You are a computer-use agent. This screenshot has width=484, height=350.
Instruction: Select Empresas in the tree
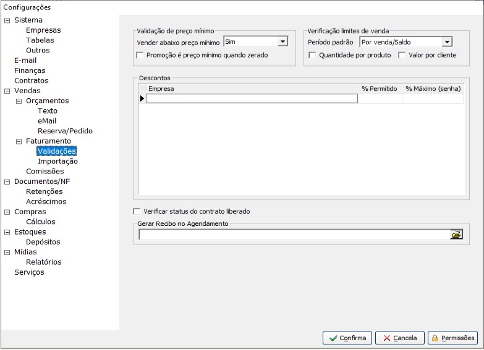[43, 30]
